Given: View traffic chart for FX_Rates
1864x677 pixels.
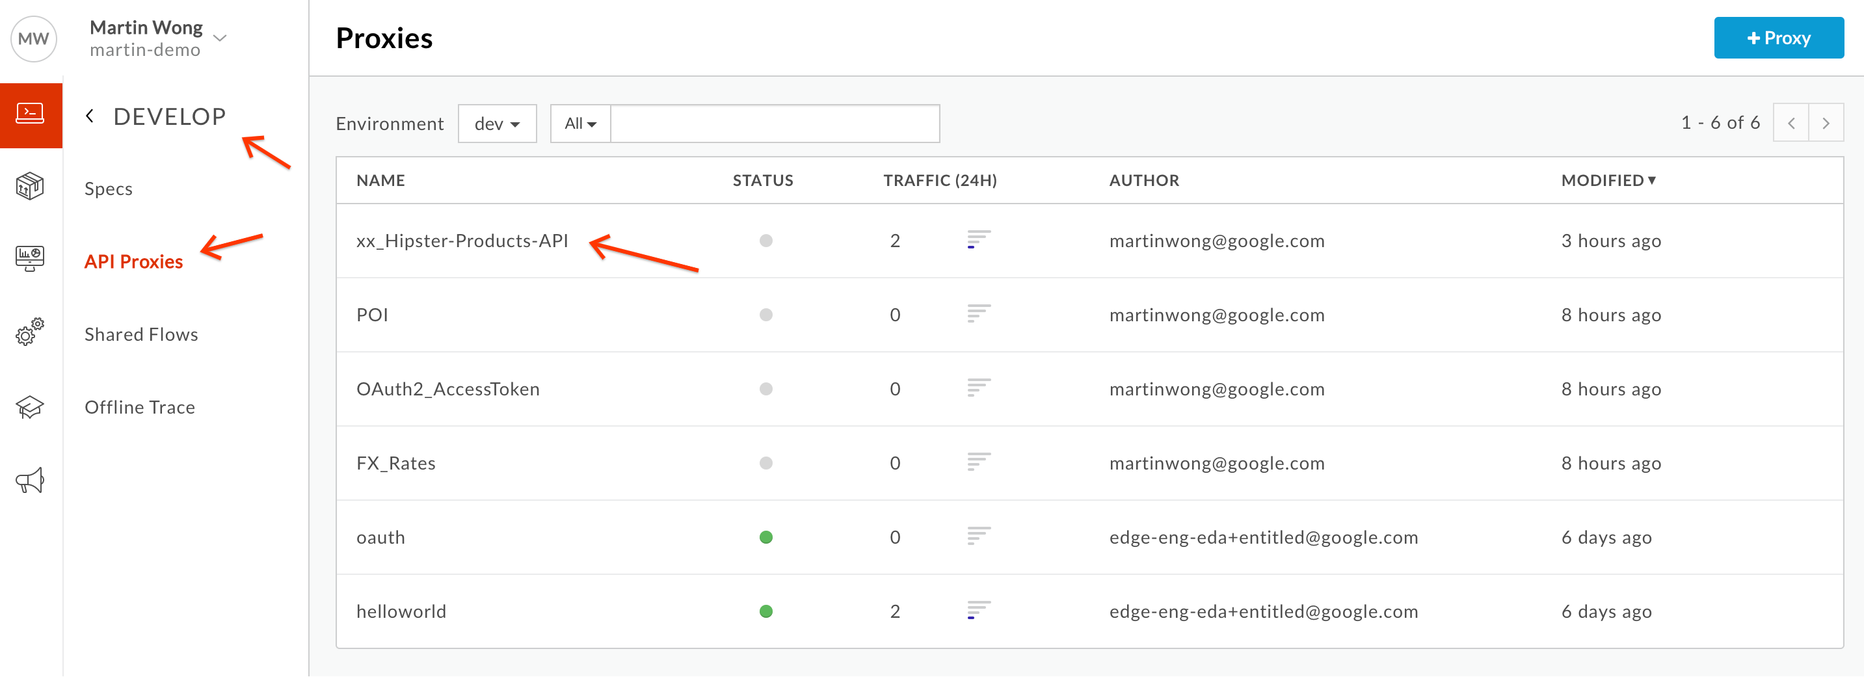Looking at the screenshot, I should pos(978,462).
